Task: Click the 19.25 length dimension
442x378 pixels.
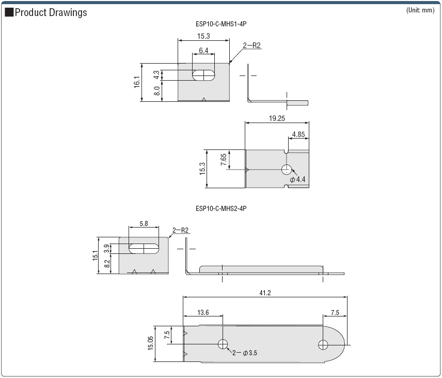Action: coord(277,118)
